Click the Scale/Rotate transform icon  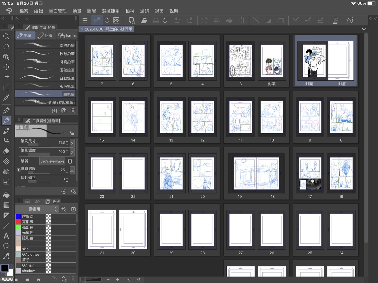(241, 20)
